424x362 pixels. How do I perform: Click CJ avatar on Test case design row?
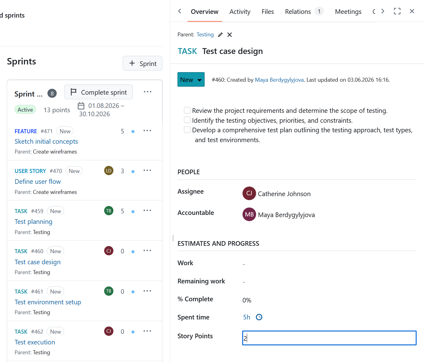(x=109, y=251)
